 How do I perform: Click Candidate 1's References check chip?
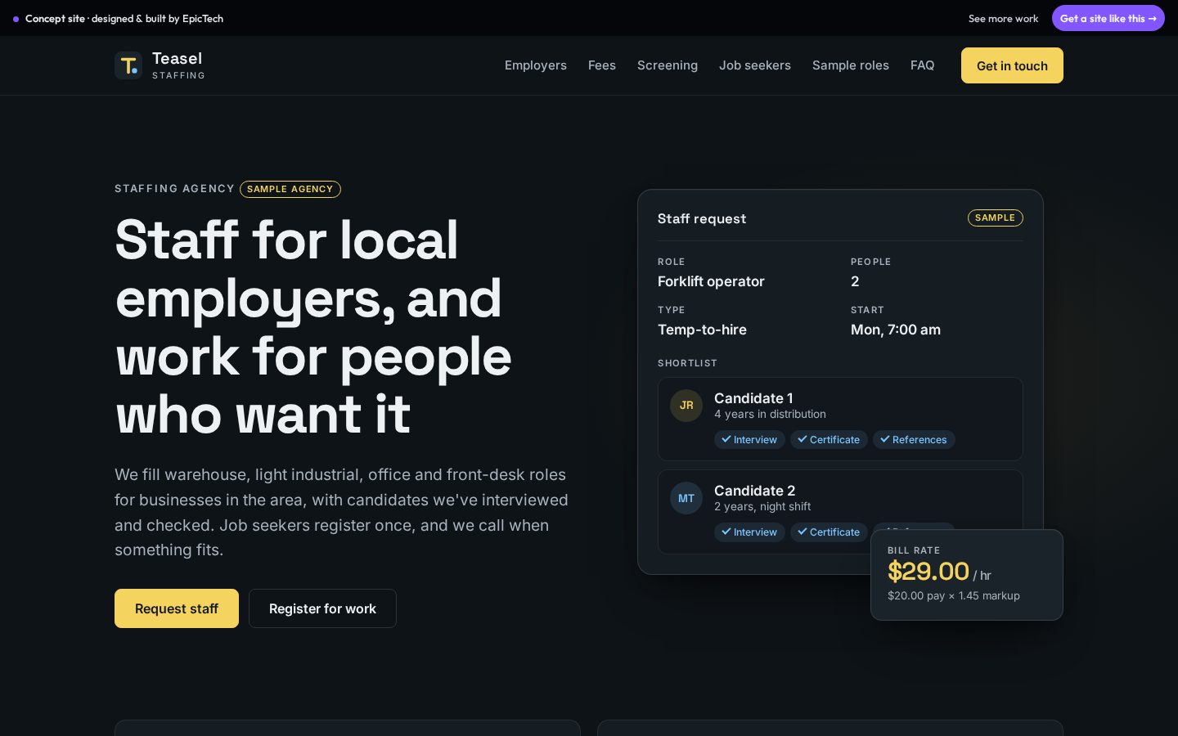click(914, 440)
